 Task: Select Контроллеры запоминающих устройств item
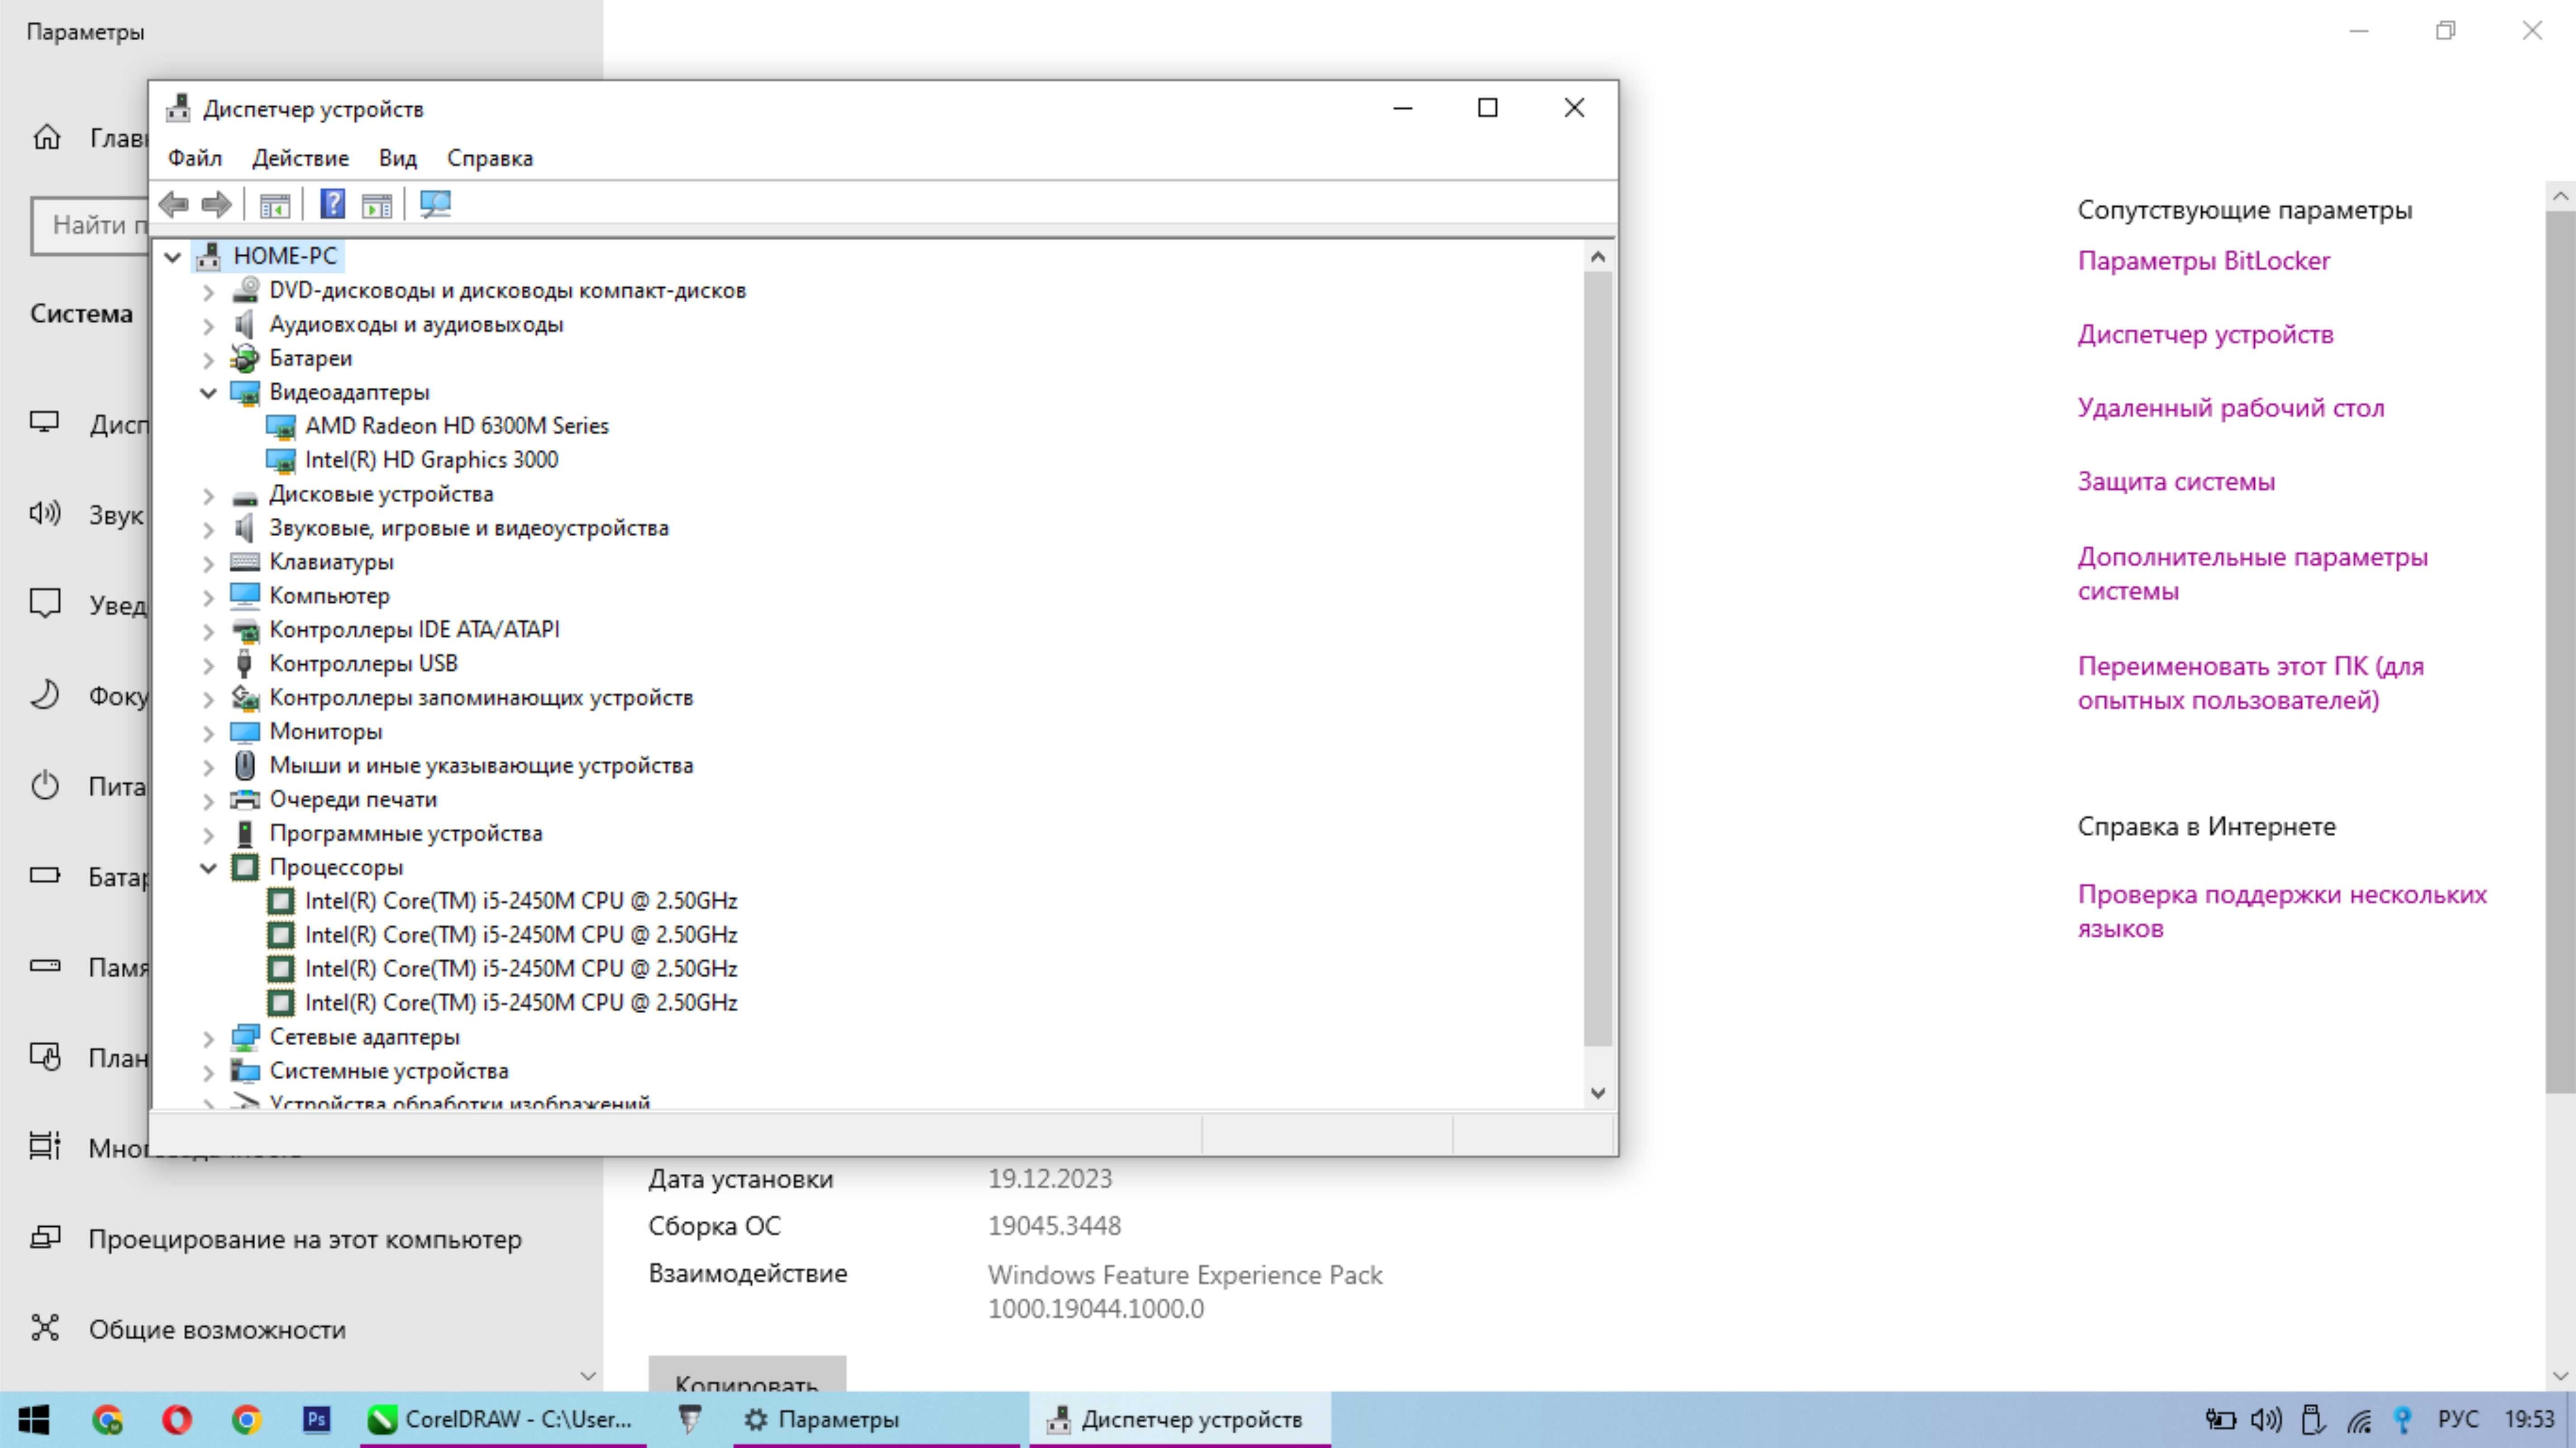[481, 698]
